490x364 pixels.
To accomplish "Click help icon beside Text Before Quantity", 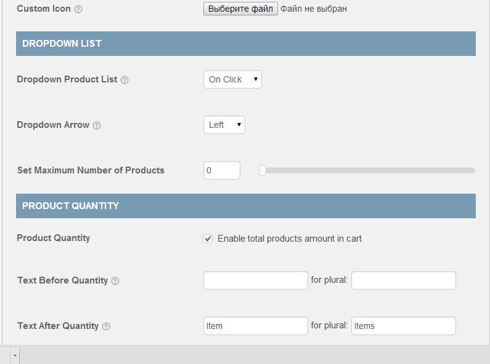I will (115, 281).
